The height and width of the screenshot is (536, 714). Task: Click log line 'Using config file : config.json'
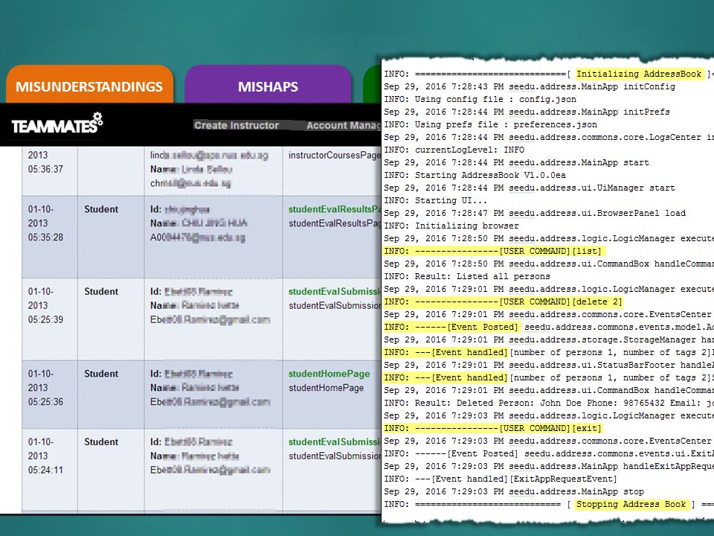click(x=480, y=99)
